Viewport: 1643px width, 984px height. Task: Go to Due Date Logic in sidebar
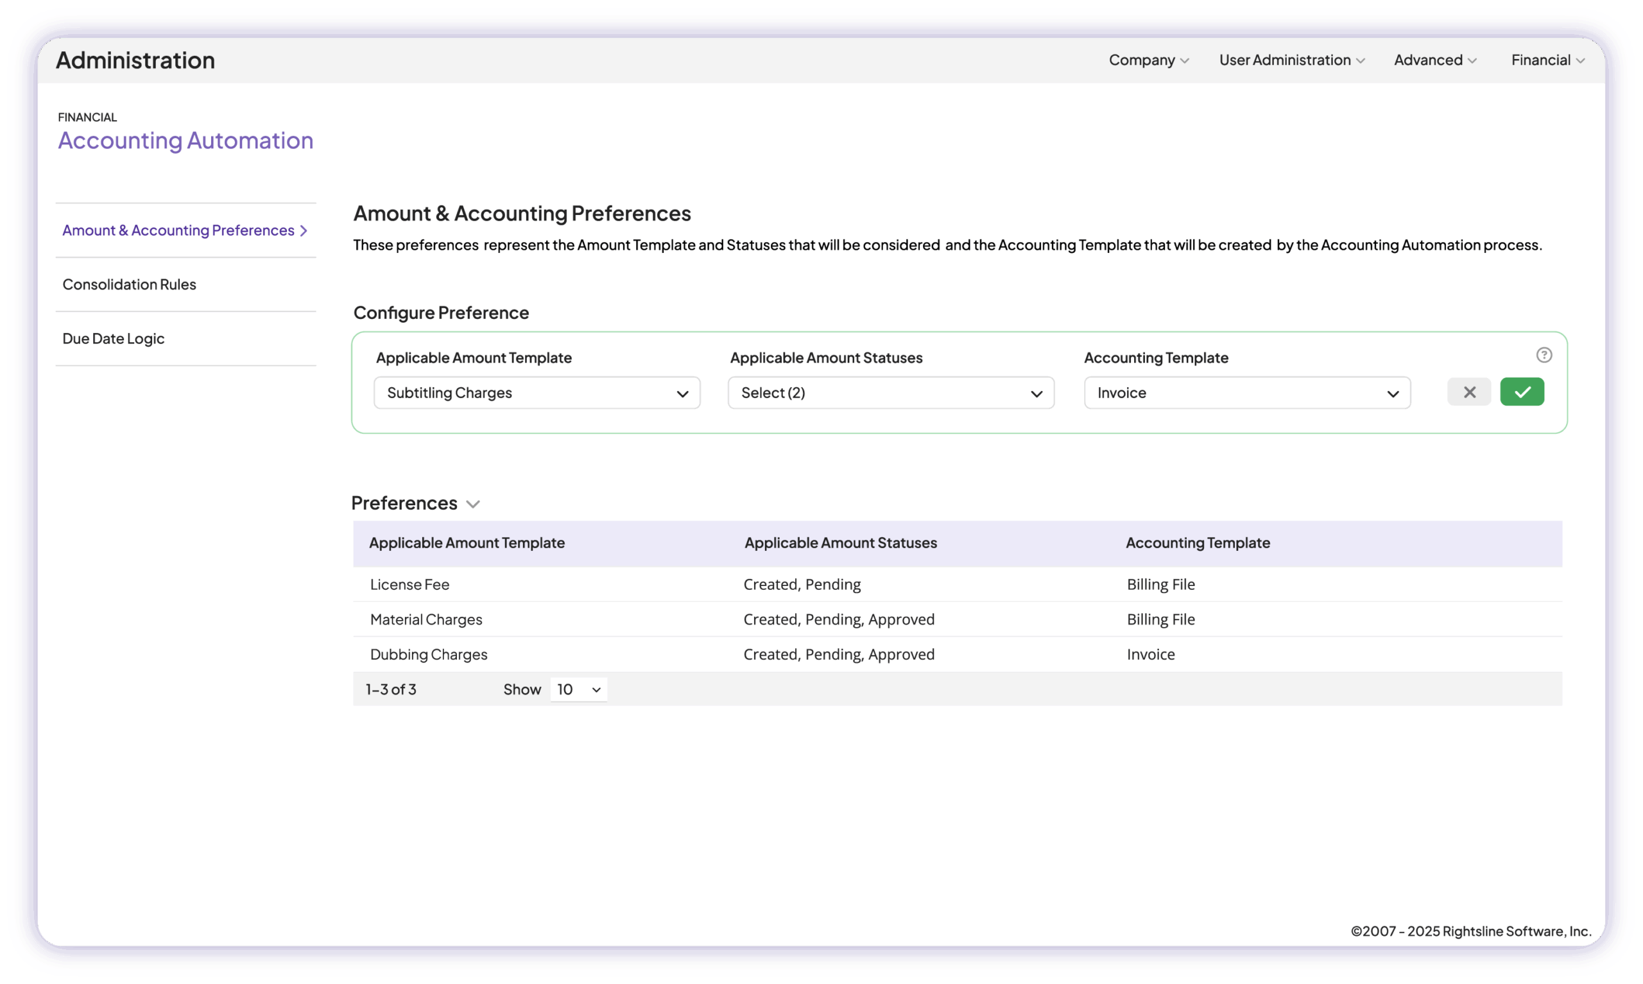114,339
